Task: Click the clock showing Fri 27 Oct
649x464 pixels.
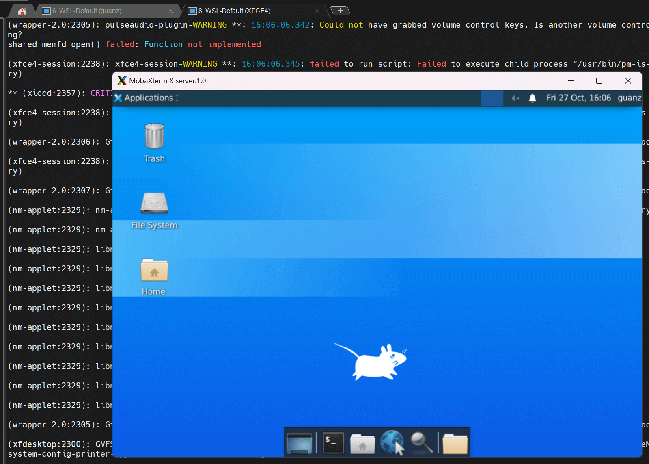Action: 578,98
